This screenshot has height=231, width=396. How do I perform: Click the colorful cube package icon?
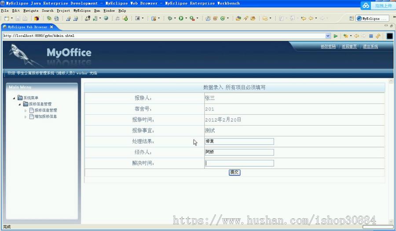point(37,18)
